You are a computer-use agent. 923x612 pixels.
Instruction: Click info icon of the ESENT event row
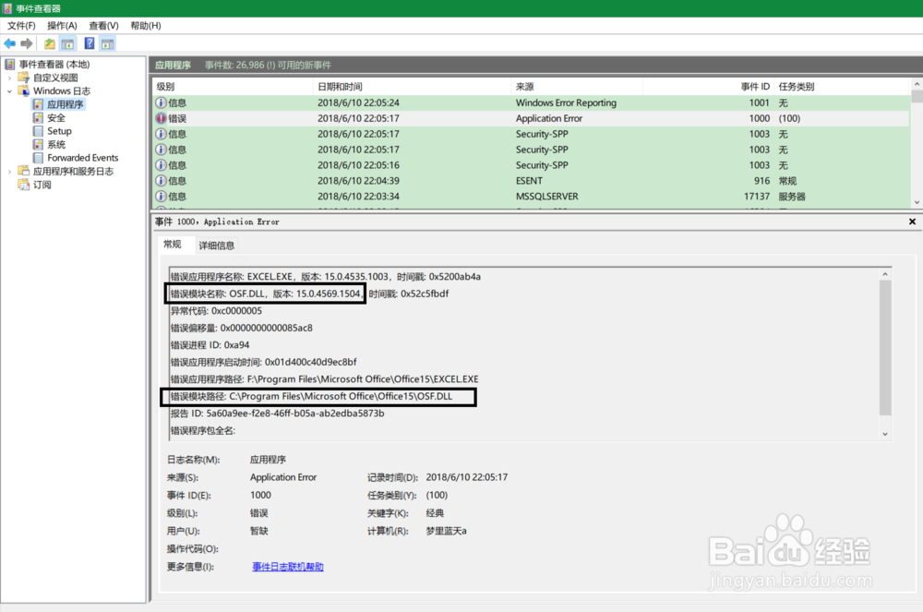tap(161, 181)
